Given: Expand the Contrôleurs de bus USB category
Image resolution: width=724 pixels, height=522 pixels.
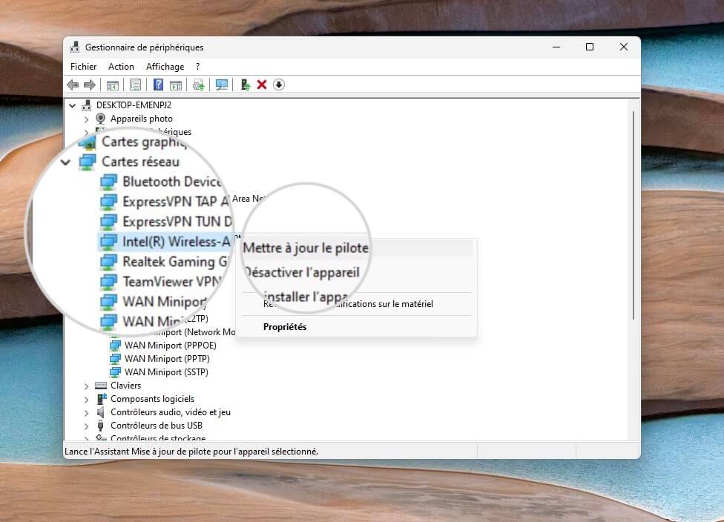Looking at the screenshot, I should (86, 426).
